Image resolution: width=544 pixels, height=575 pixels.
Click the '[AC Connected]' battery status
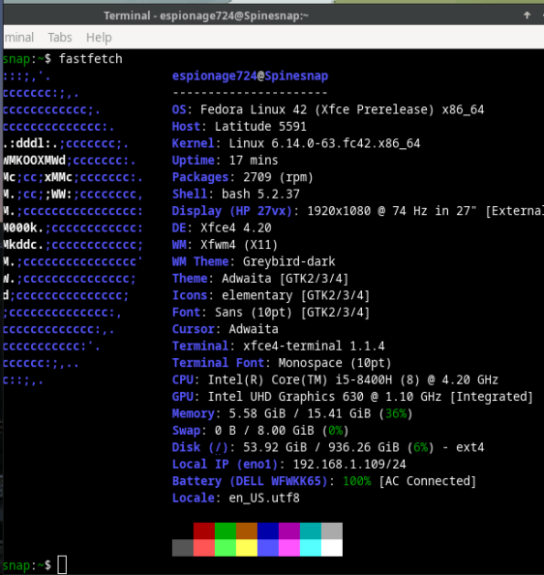(428, 481)
